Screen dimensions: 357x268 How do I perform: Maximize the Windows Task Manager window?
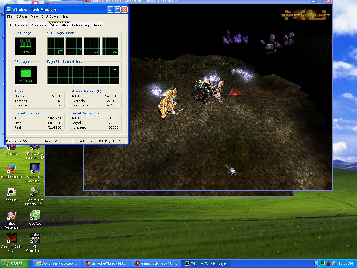[x=117, y=10]
